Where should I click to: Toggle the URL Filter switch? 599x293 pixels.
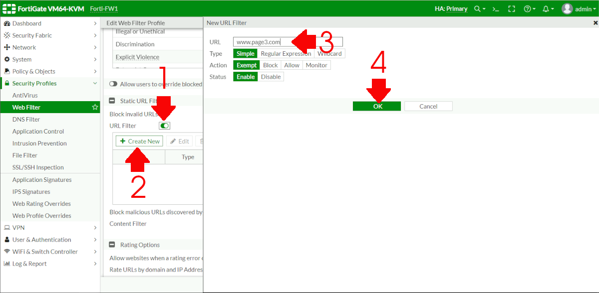pyautogui.click(x=164, y=126)
